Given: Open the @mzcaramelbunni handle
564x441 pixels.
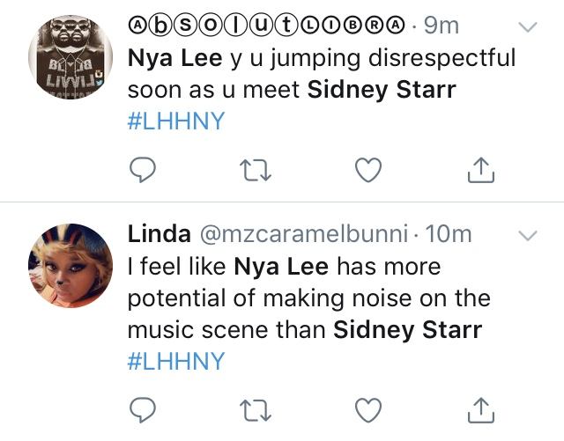Looking at the screenshot, I should point(304,234).
